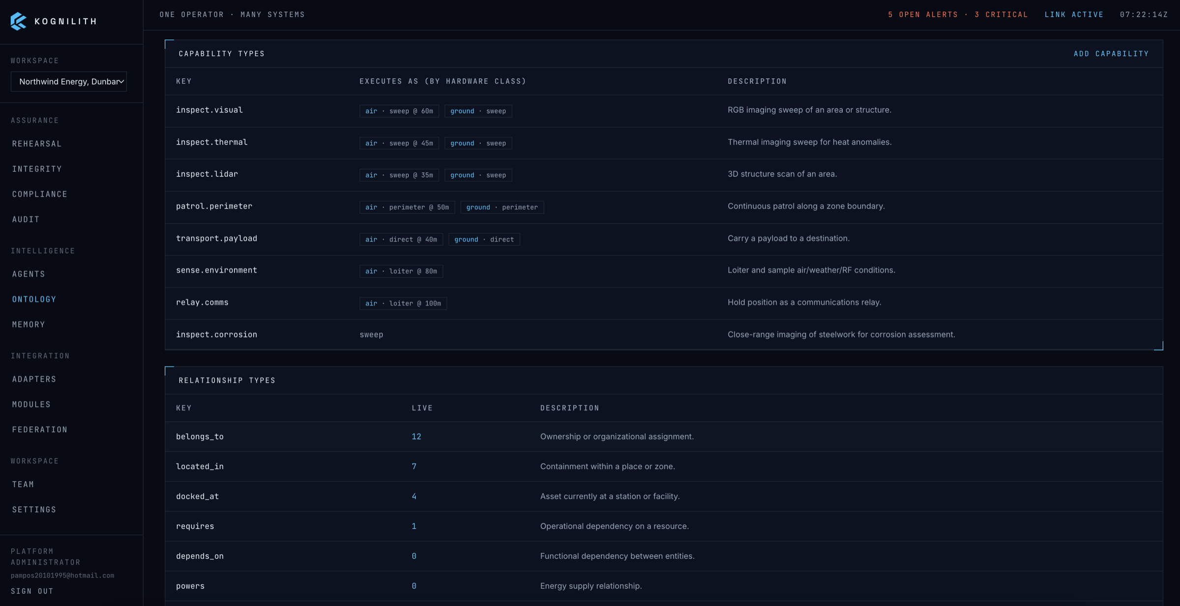Click the Live column header
The height and width of the screenshot is (606, 1180).
coord(422,408)
